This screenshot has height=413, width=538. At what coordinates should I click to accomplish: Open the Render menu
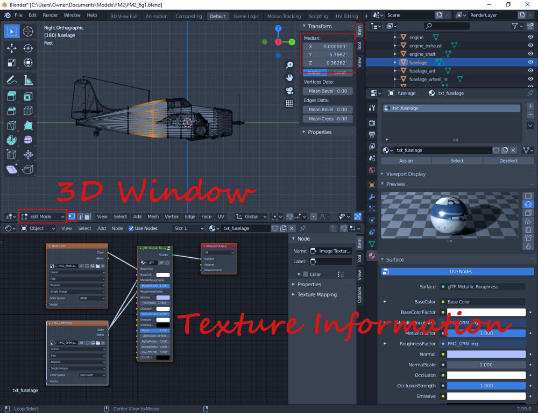coord(50,16)
